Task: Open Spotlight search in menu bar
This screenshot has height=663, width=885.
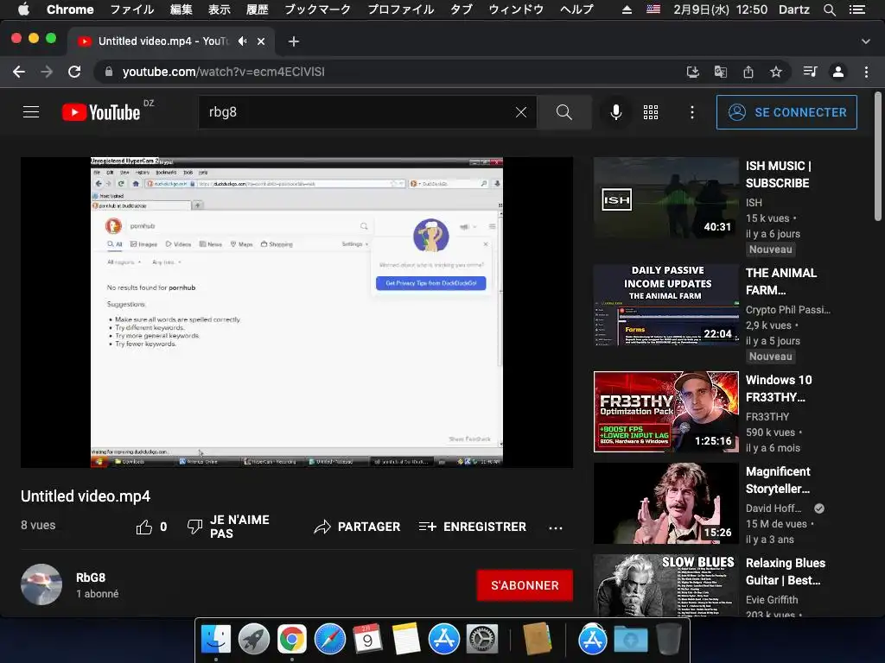Action: coord(829,9)
